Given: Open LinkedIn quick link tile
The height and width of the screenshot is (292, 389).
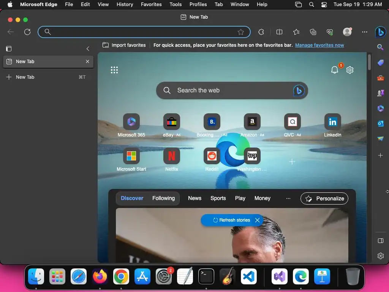Looking at the screenshot, I should [x=333, y=125].
